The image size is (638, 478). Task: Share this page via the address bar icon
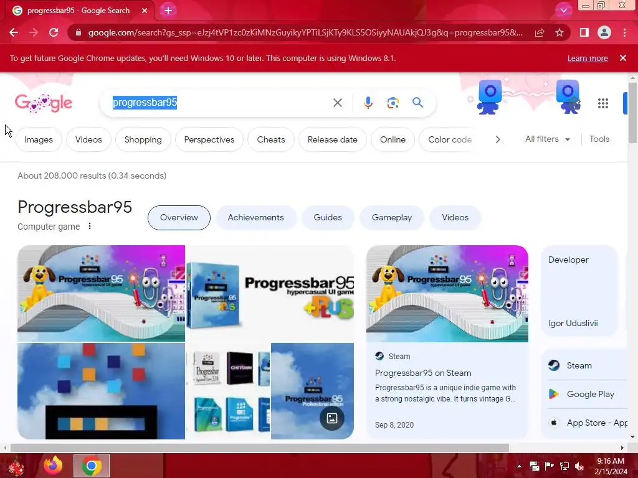pos(540,32)
